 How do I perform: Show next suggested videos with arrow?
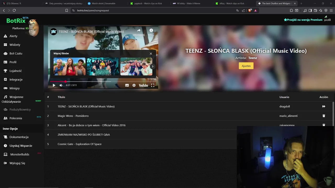152,66
